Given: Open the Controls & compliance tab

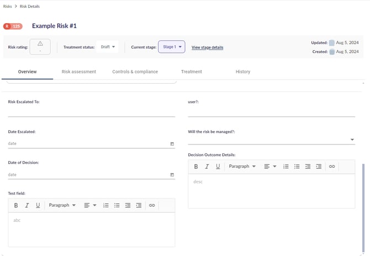Looking at the screenshot, I should pos(135,72).
